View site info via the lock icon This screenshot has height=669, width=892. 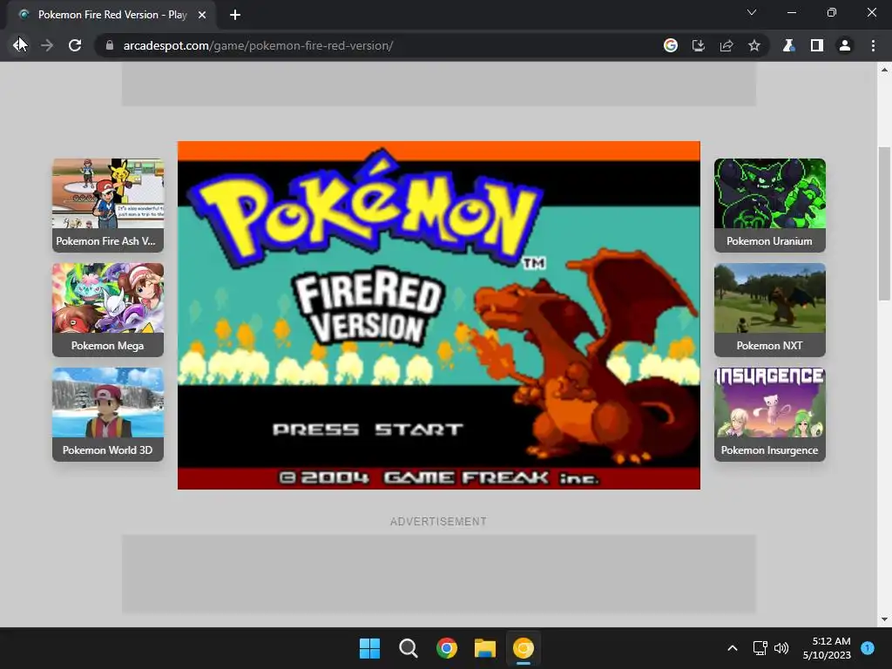pos(109,45)
